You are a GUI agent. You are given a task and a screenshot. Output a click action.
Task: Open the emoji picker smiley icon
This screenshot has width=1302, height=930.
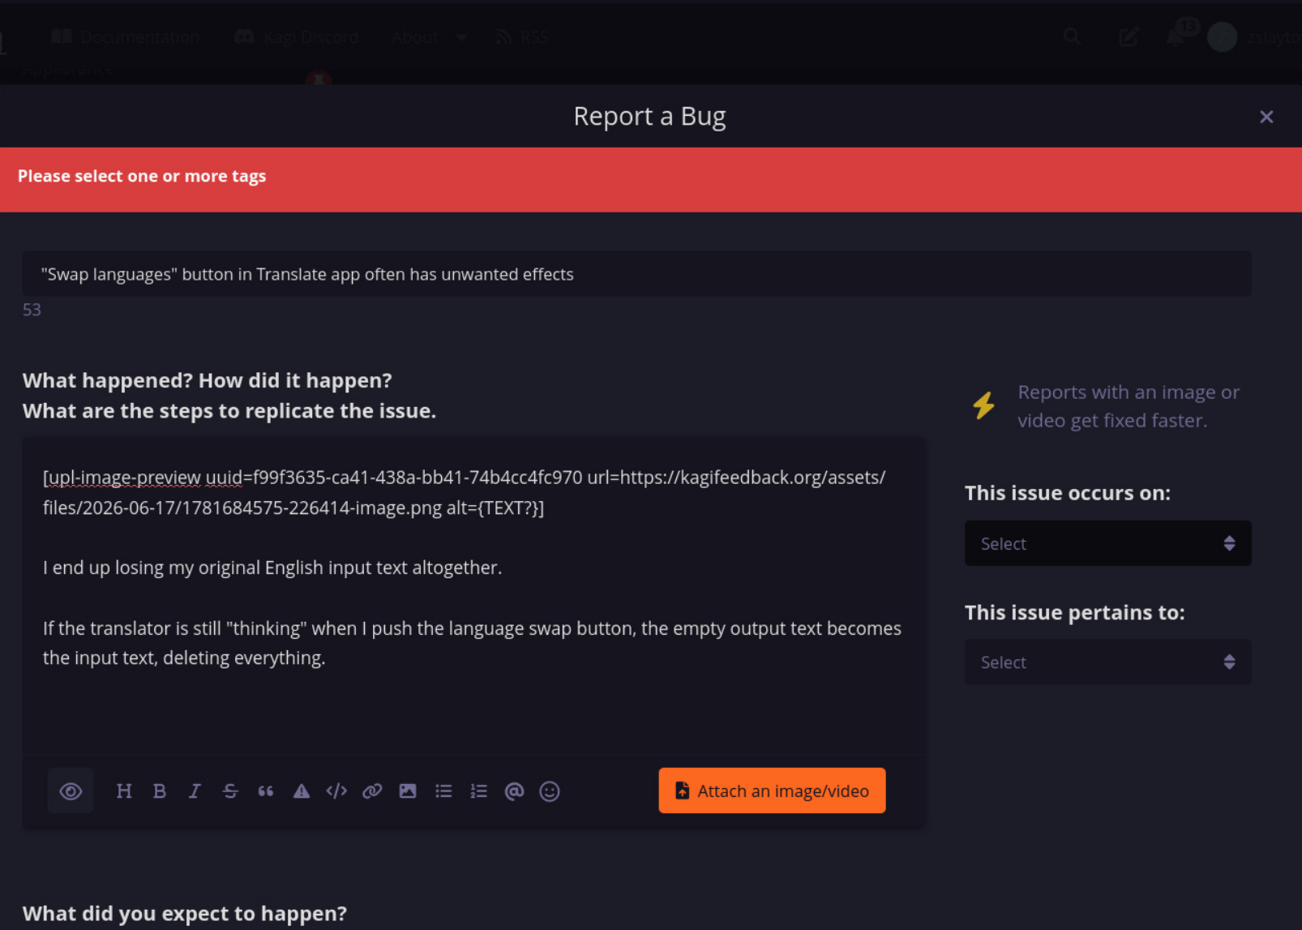550,791
